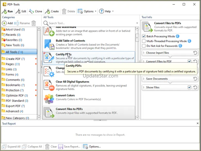Click the Create tool icon
The image size is (201, 151).
(x=47, y=11)
